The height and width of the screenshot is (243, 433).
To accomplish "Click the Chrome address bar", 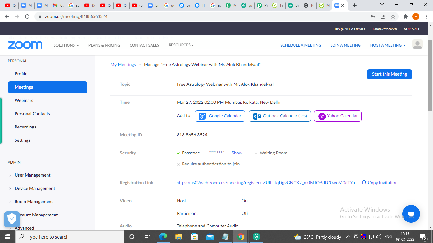I will pyautogui.click(x=203, y=16).
